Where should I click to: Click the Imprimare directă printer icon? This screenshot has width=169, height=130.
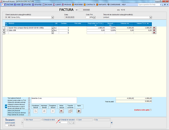coord(44,111)
